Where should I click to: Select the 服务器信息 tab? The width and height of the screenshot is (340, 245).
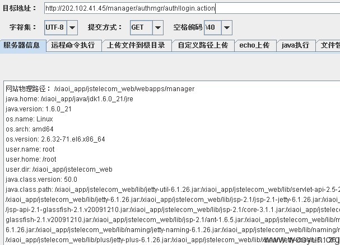tap(22, 45)
